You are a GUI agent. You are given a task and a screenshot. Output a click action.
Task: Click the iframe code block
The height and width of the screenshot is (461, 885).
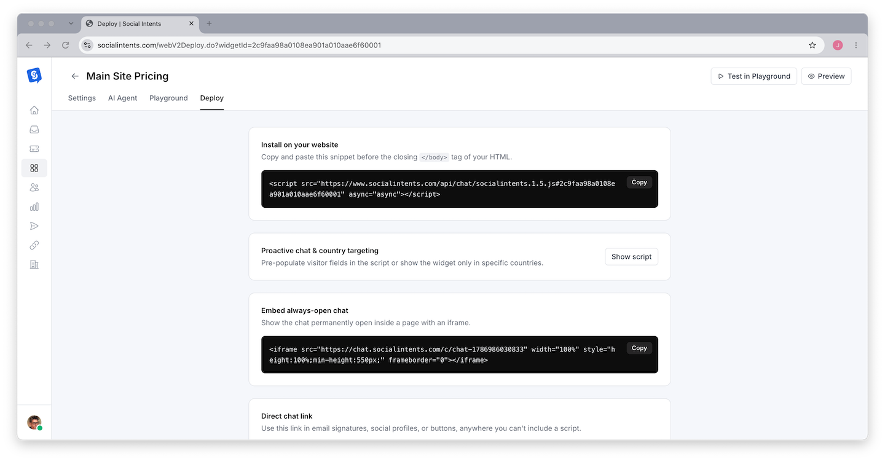pos(460,355)
